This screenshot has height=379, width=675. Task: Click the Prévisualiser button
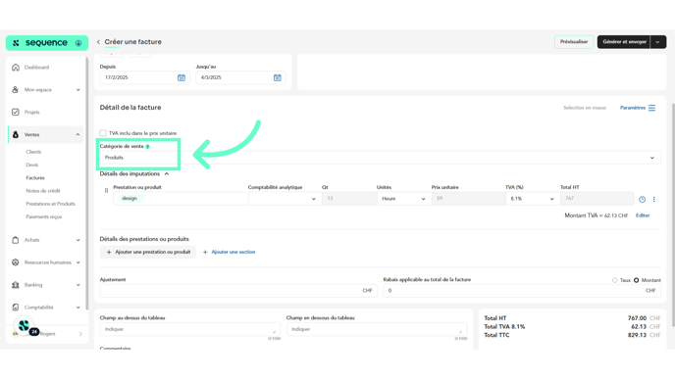click(574, 42)
